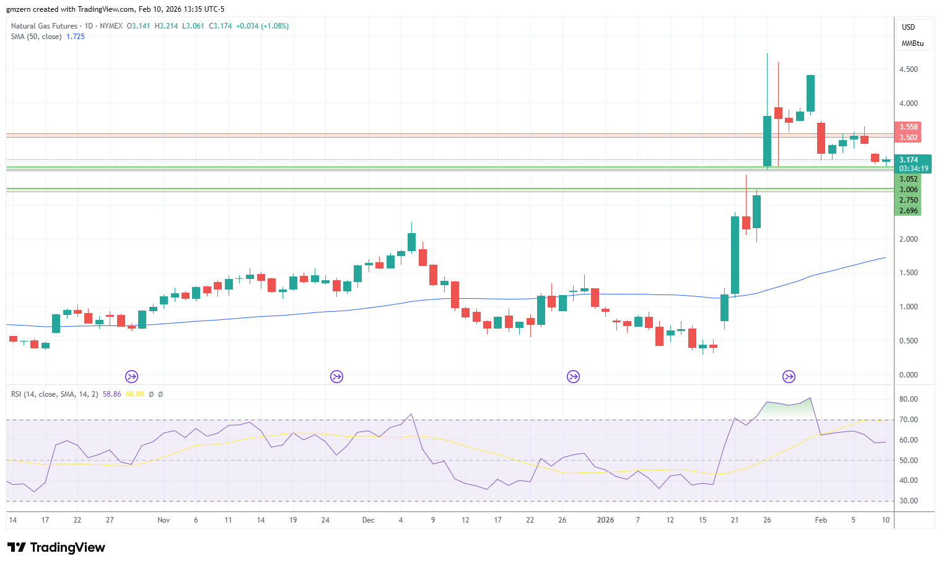Click 30.00 on the RSI scale
This screenshot has width=941, height=566.
pyautogui.click(x=909, y=501)
